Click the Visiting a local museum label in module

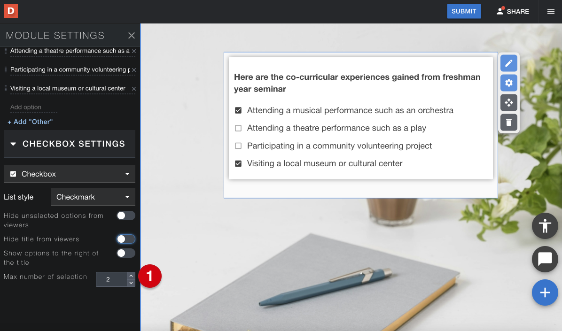pyautogui.click(x=325, y=164)
